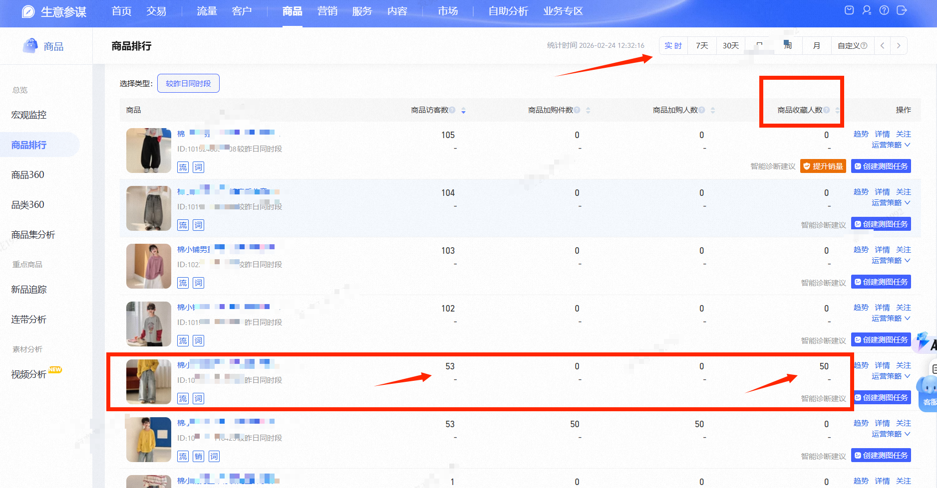Open 客户 in the top menu
937x488 pixels.
coord(242,11)
